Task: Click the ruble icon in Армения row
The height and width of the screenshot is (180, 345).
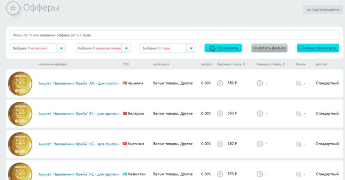Action: pyautogui.click(x=220, y=83)
